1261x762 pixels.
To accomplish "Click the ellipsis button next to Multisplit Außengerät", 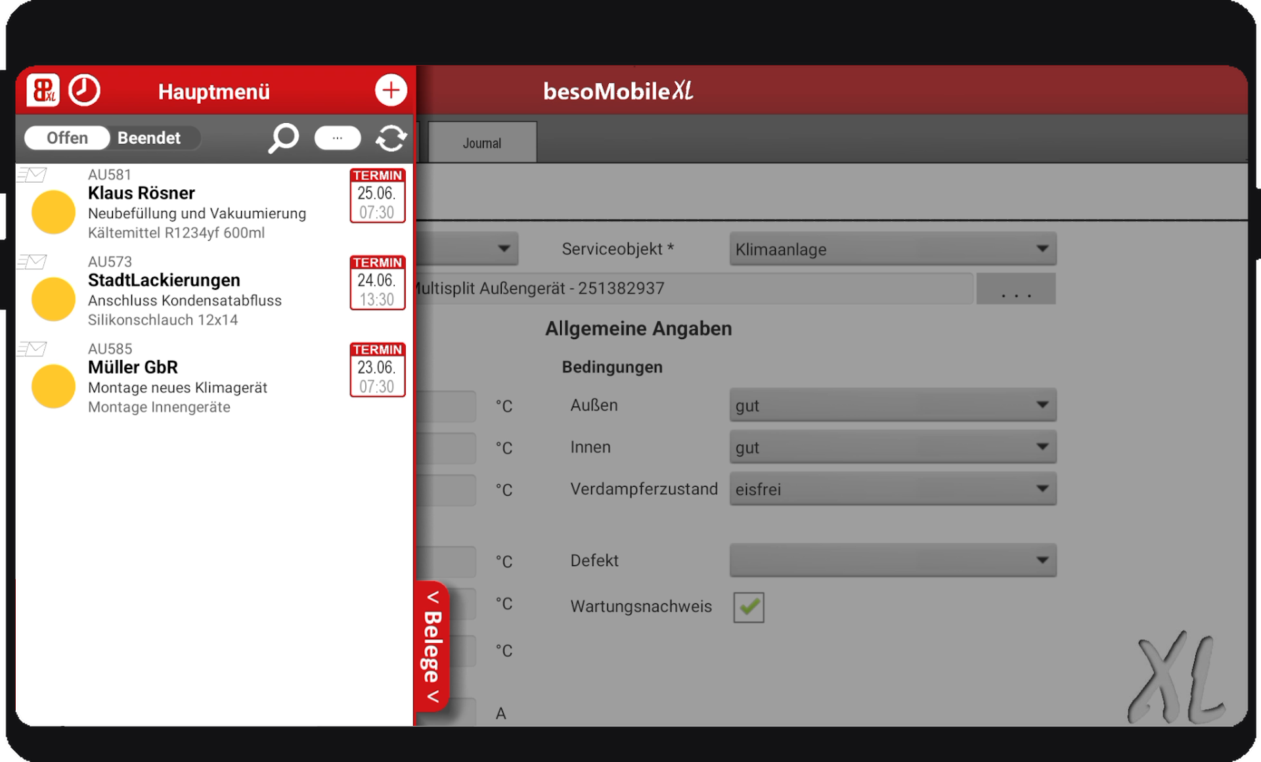I will click(1016, 288).
